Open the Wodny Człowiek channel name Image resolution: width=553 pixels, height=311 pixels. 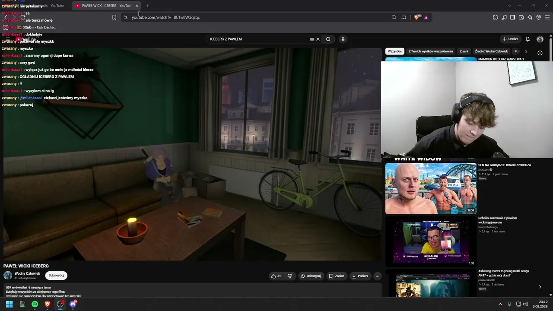point(27,273)
